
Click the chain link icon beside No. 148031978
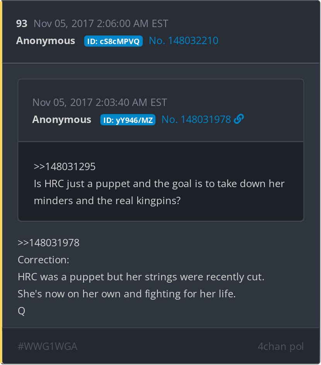239,119
